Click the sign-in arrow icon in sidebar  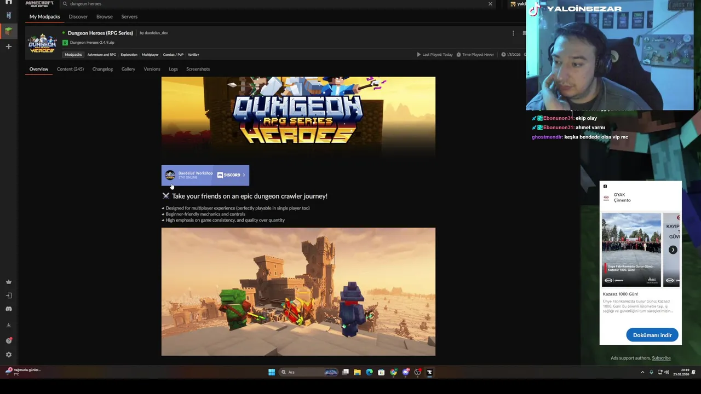tap(8, 296)
